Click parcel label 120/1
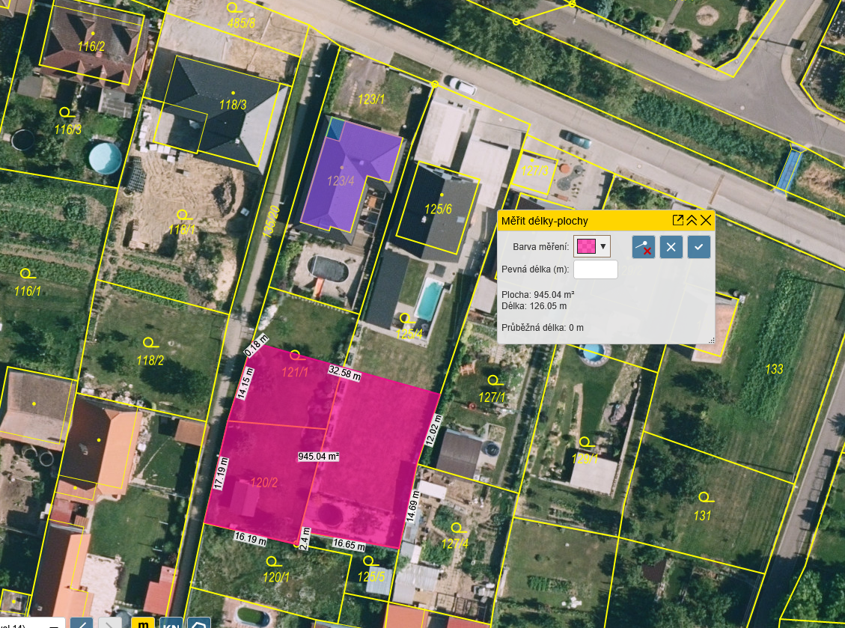845x628 pixels. pyautogui.click(x=276, y=577)
